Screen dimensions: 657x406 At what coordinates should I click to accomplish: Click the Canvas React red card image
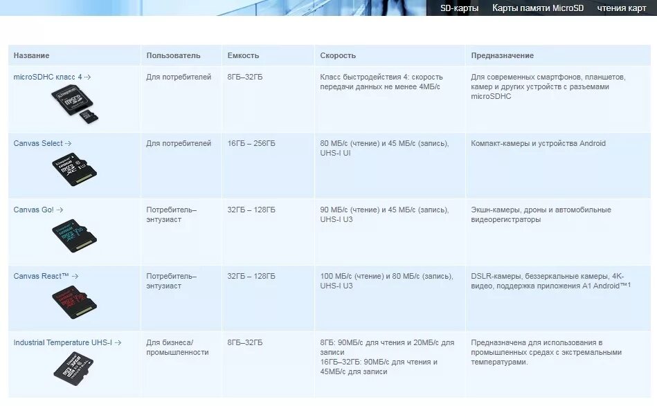tap(74, 302)
